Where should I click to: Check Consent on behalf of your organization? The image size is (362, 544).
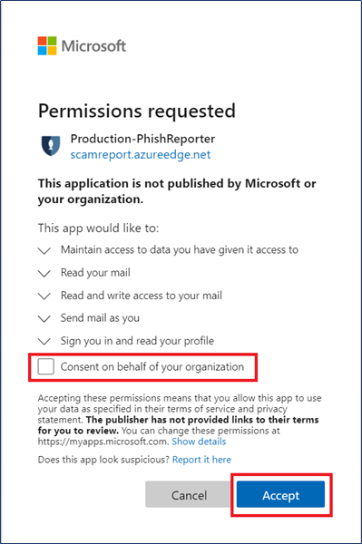[45, 366]
